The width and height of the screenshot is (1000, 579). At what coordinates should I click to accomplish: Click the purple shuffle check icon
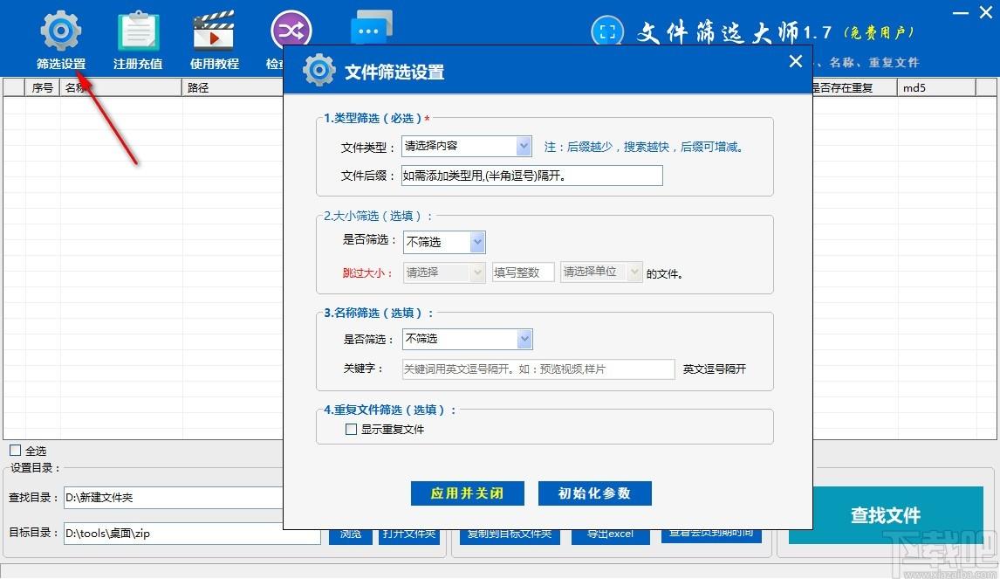291,28
